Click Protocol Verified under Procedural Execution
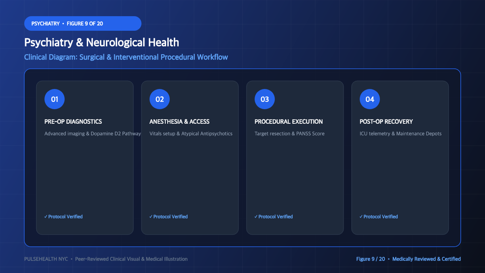Viewport: 485px width, 273px height. (274, 217)
